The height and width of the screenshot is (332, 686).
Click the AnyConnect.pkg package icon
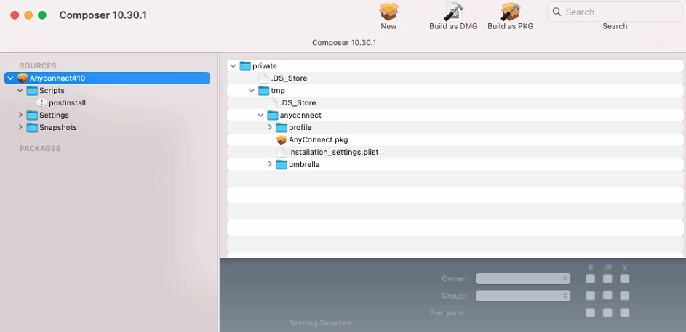point(282,139)
